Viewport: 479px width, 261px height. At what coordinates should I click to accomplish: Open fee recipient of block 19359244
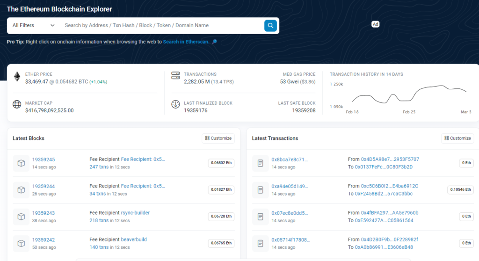coord(143,186)
